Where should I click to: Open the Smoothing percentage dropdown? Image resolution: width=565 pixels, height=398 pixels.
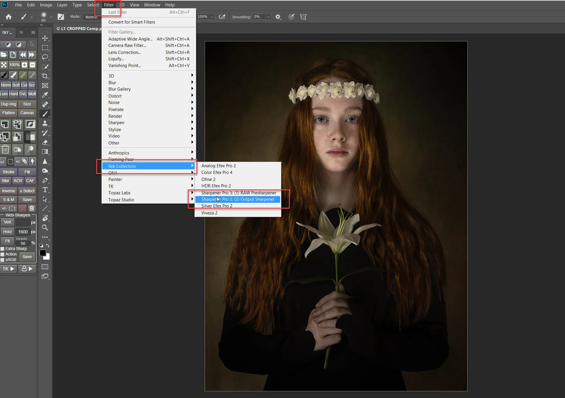coord(268,17)
